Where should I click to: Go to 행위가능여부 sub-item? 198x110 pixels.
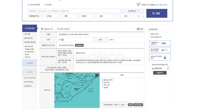29,47
